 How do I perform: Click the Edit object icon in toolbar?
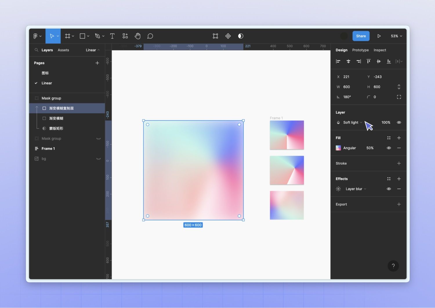pos(215,36)
